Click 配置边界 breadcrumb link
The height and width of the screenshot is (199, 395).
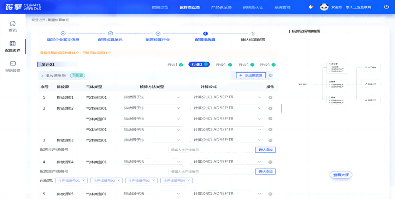(38, 20)
